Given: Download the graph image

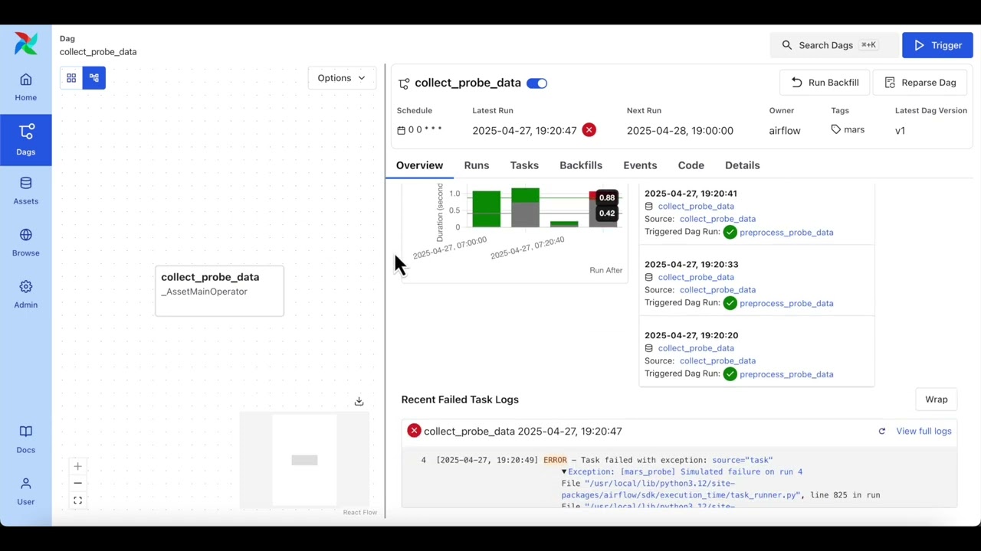Looking at the screenshot, I should tap(359, 401).
